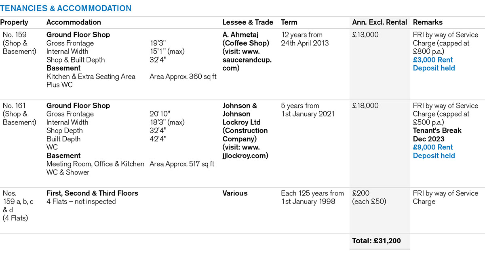Click the £3,000 Rent Deposit held note
The image size is (485, 253).
tap(434, 64)
